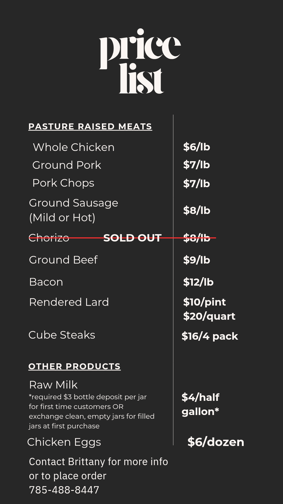Select the Rendered Lard item
This screenshot has width=283, height=504.
[x=69, y=302]
